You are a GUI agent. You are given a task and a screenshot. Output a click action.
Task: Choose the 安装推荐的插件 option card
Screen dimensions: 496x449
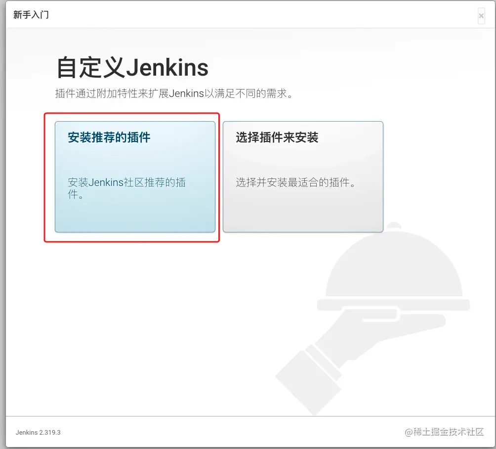(x=135, y=177)
